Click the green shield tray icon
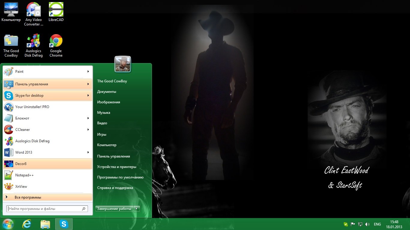410x230 pixels. coord(346,224)
